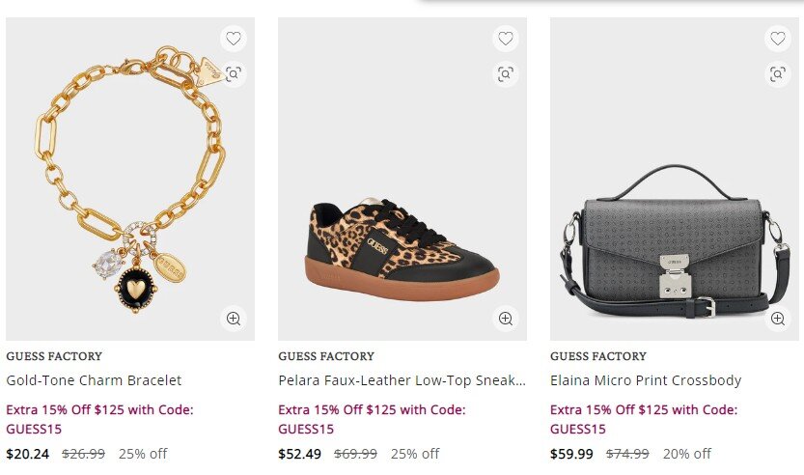Open visual search icon on leopard sneaker
The image size is (804, 475).
pyautogui.click(x=505, y=73)
